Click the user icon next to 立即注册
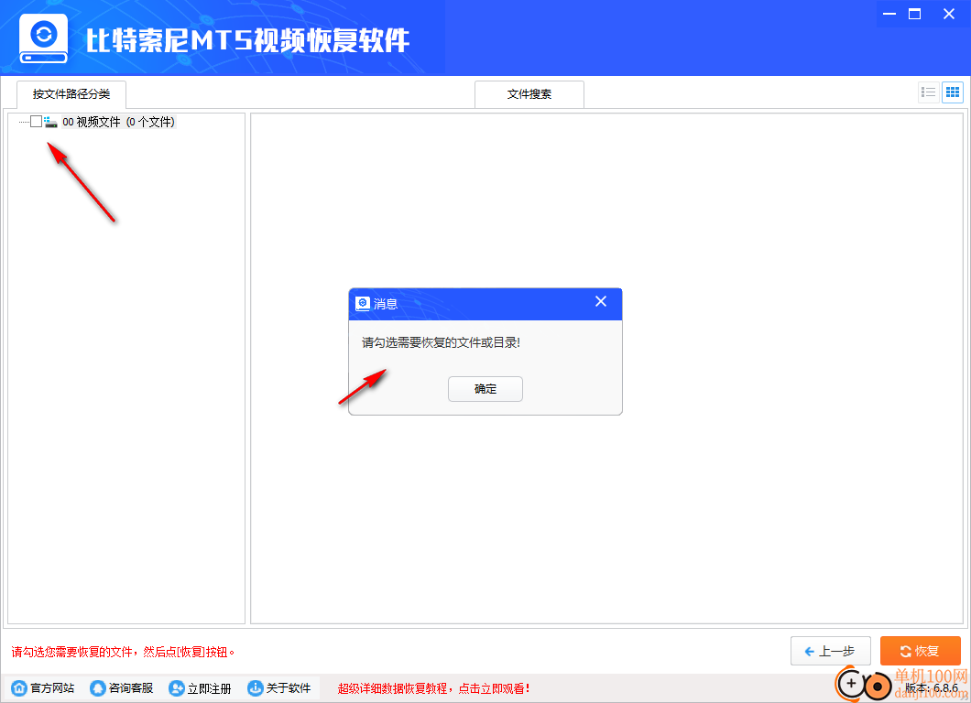 (177, 688)
